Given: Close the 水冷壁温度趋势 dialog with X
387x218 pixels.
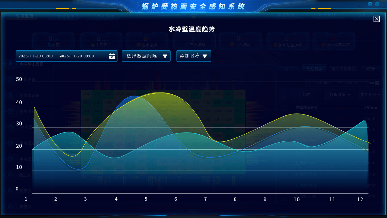Looking at the screenshot, I should pyautogui.click(x=377, y=19).
